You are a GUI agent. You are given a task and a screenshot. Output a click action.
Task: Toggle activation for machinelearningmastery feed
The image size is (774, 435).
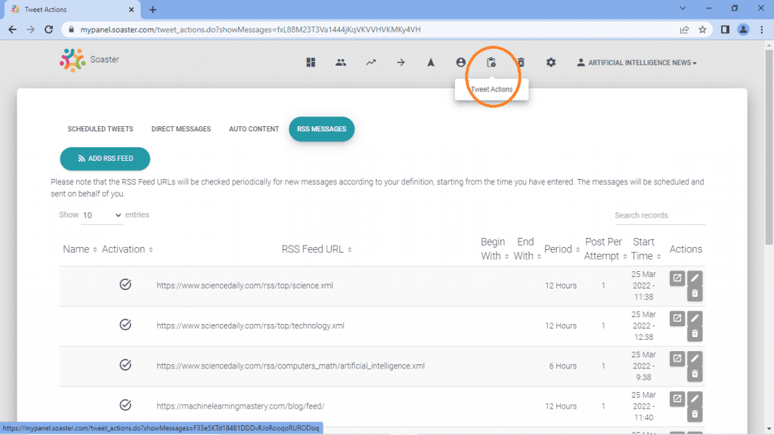coord(125,406)
